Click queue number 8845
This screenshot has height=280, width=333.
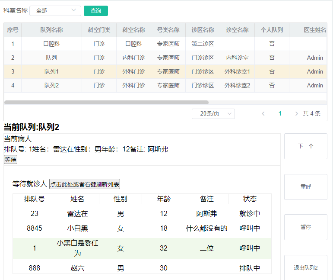[35, 229]
